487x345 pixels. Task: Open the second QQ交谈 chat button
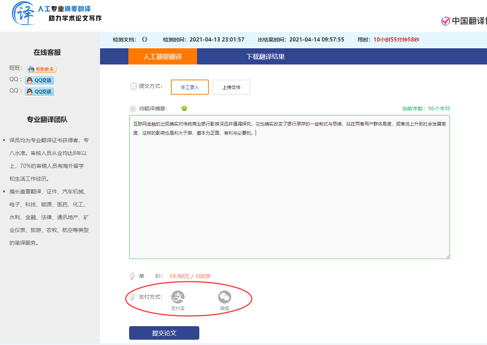[39, 92]
